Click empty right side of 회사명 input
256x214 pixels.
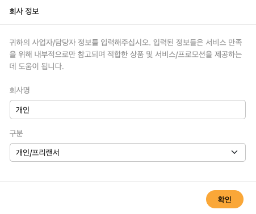coord(170,110)
